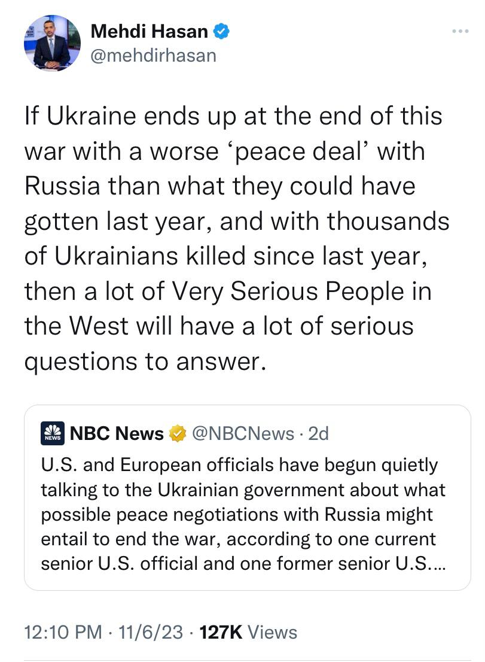Click the NBC News peacock logo
The image size is (485, 662).
pos(53,433)
